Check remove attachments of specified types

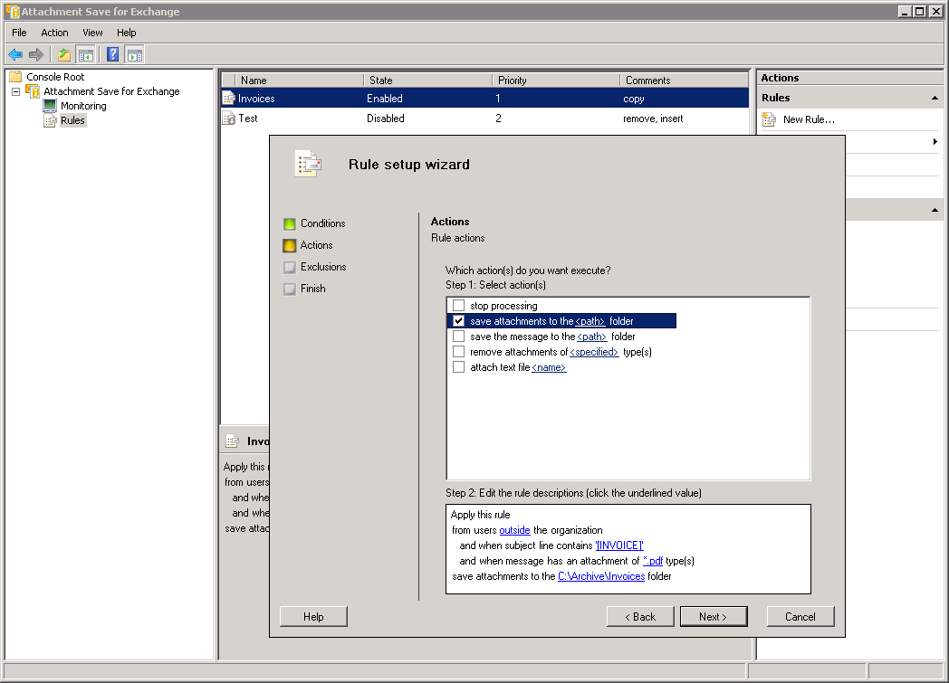[459, 352]
